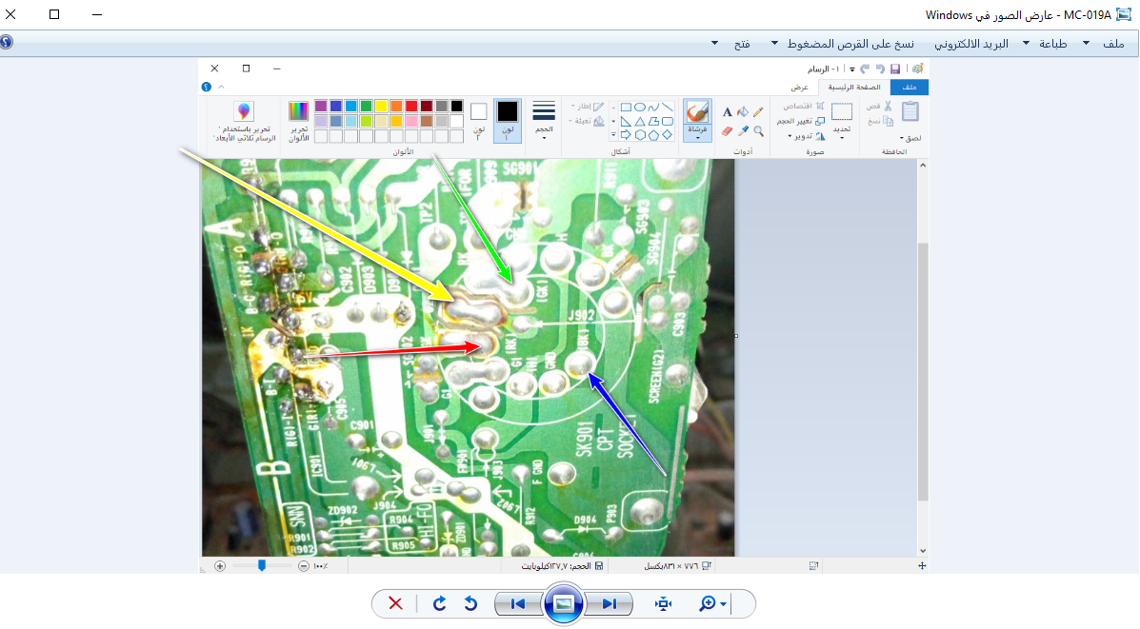The image size is (1140, 629).
Task: Click the actual size / fit to window icon
Action: pos(663,603)
